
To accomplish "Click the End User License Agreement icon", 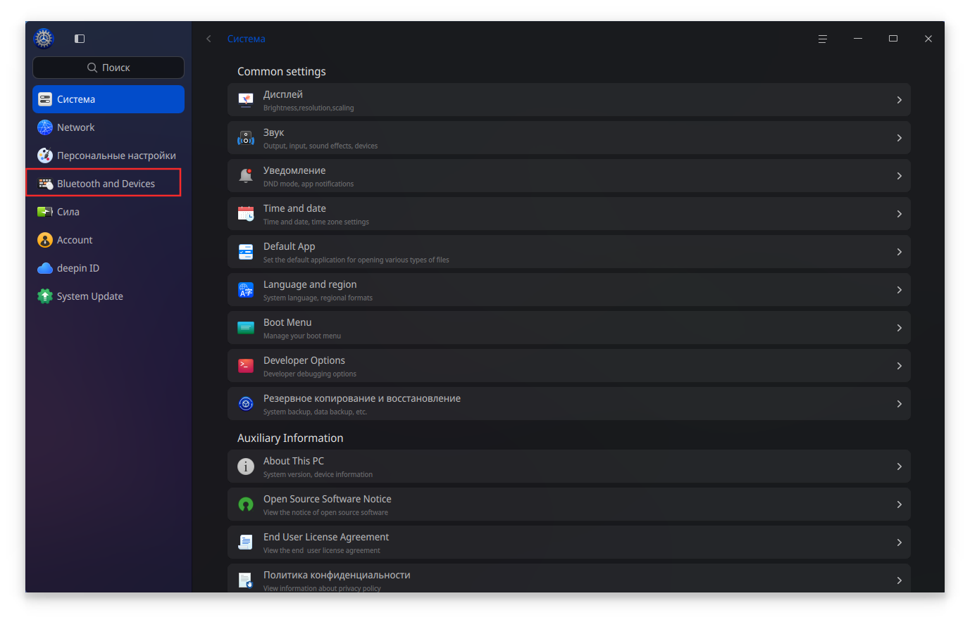I will tap(246, 542).
